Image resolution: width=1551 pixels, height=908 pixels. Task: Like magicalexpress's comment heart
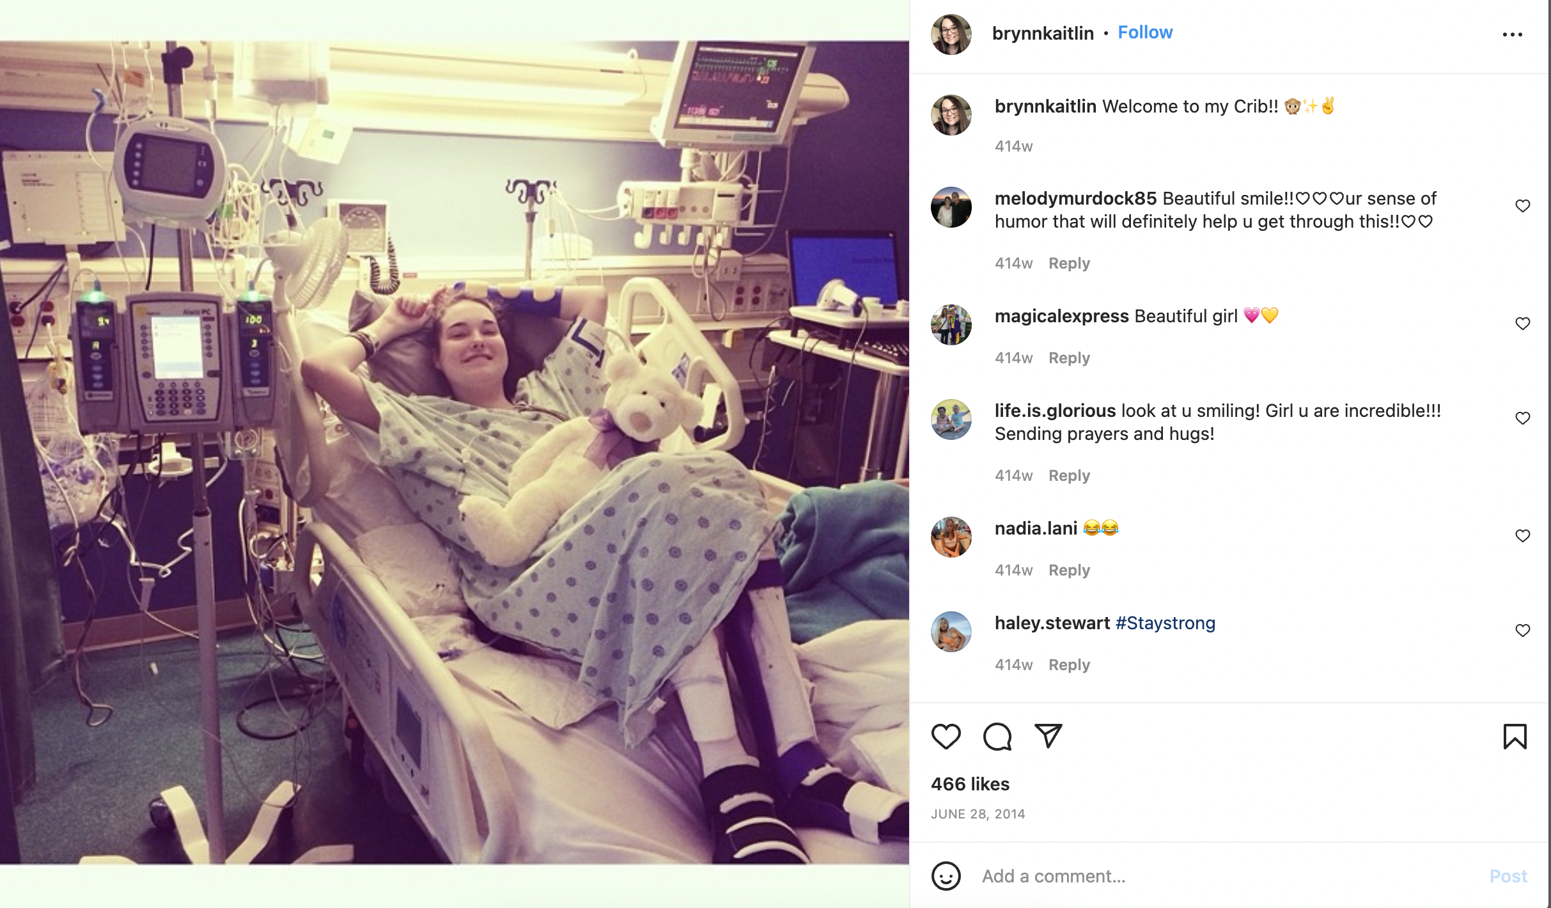pos(1522,324)
